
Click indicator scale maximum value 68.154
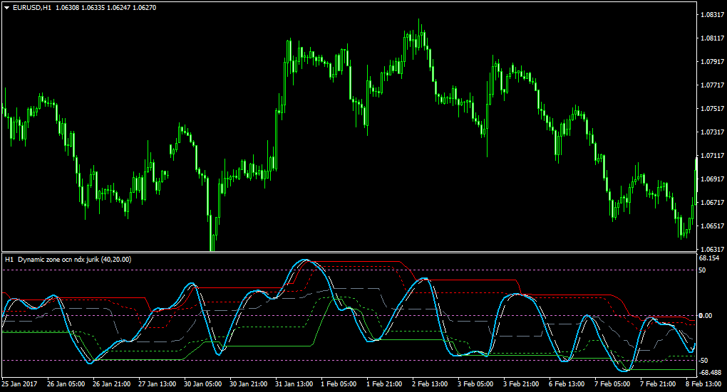709,258
